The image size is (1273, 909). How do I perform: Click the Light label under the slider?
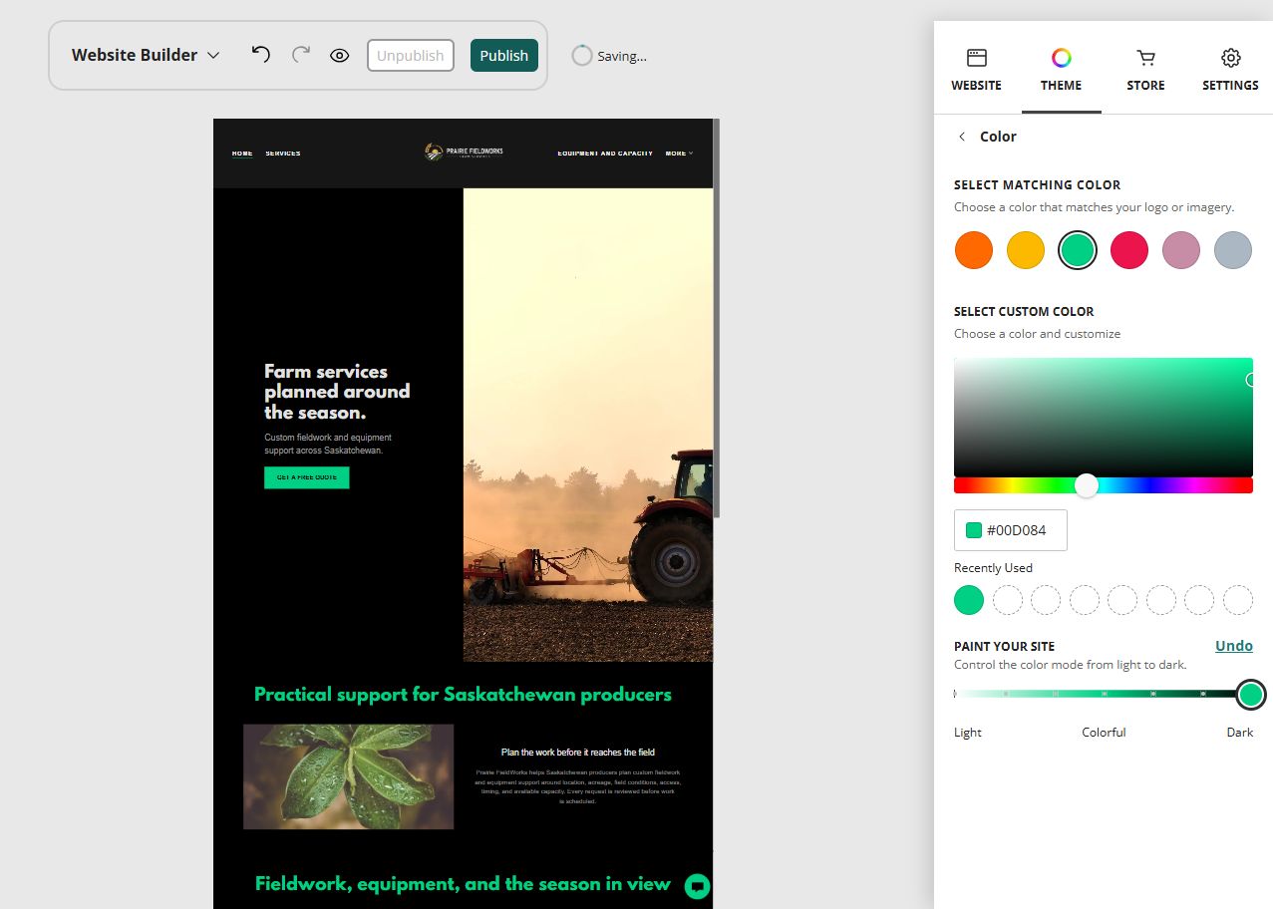[968, 733]
